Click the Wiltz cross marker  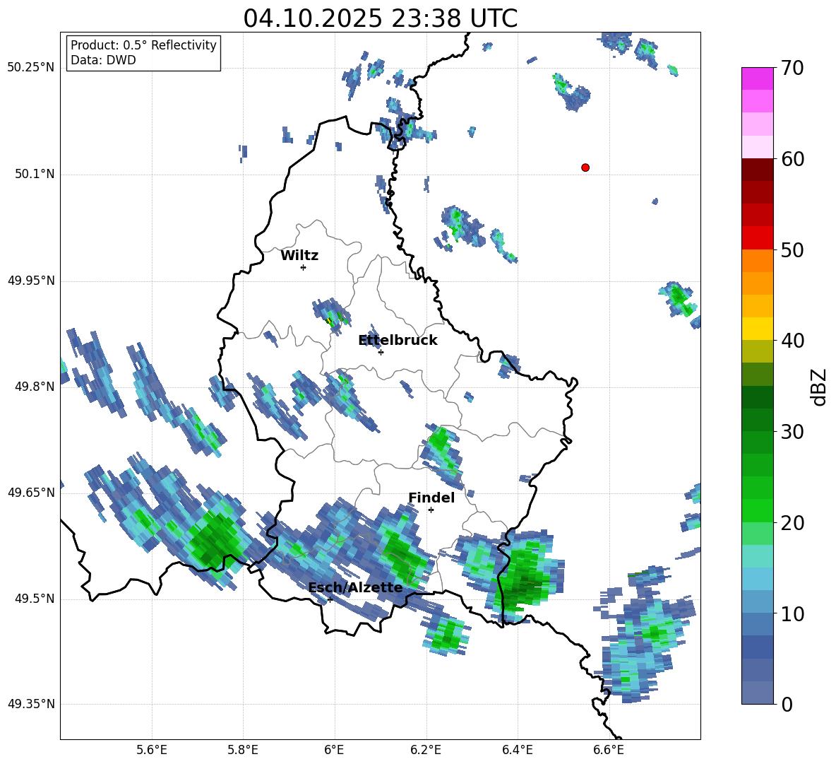[304, 267]
